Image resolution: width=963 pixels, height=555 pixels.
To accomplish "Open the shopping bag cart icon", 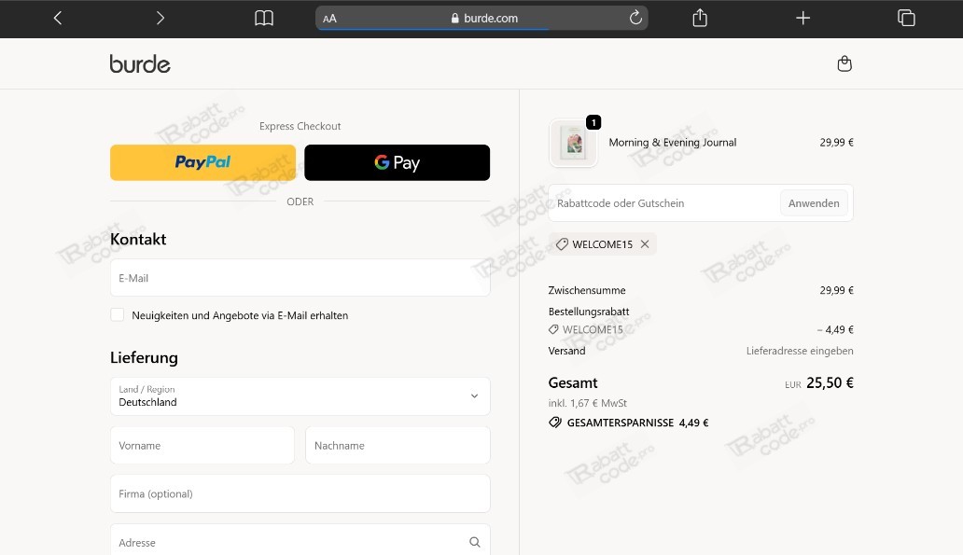I will click(x=844, y=63).
